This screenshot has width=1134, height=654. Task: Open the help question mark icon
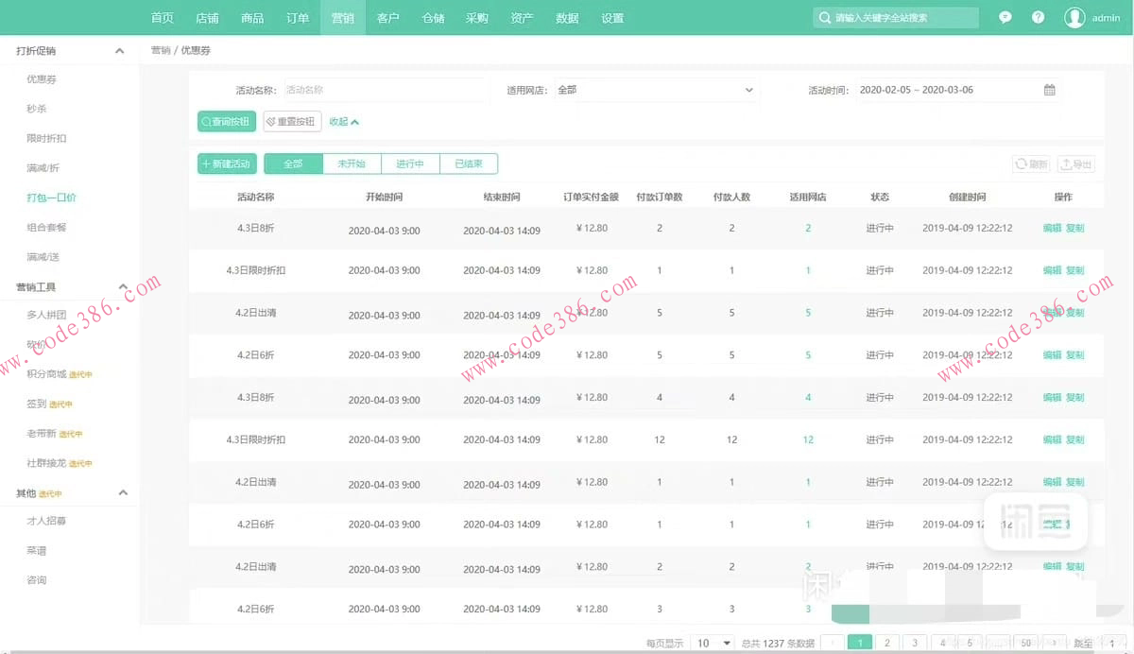(1038, 18)
